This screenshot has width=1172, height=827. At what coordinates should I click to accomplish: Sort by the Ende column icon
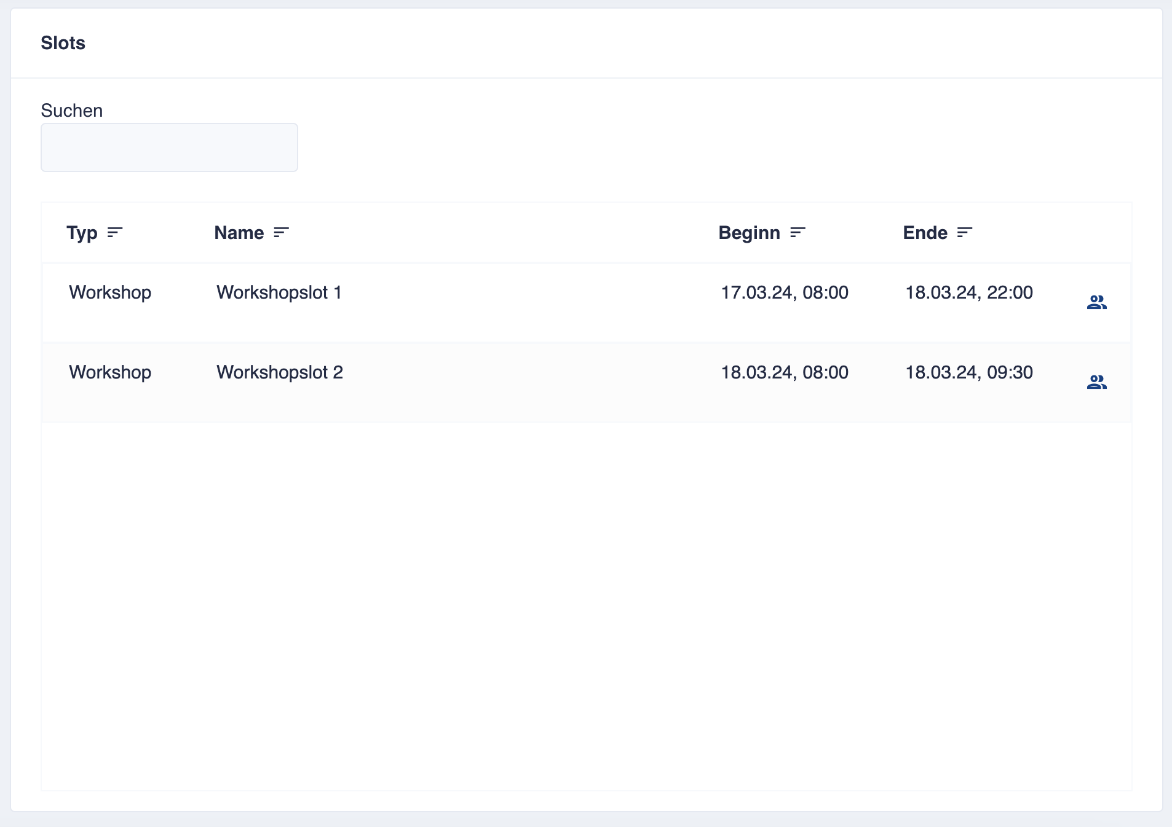[x=965, y=232]
